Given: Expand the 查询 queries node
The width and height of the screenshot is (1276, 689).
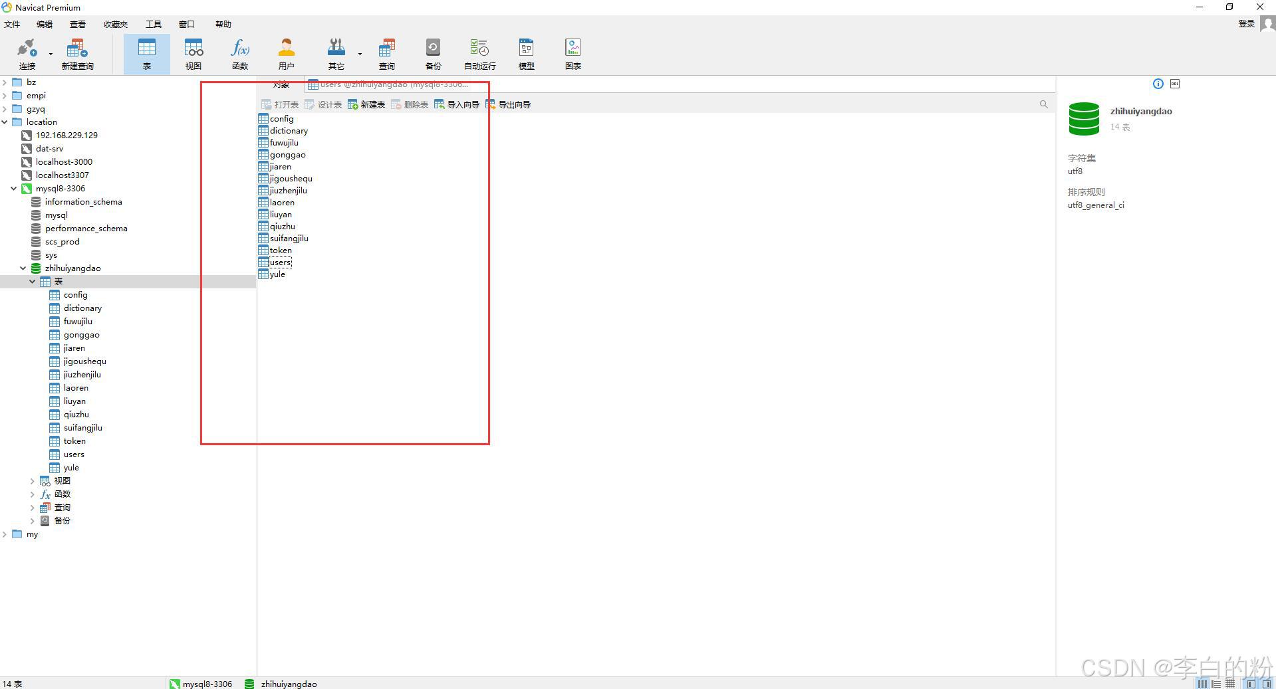Looking at the screenshot, I should tap(33, 508).
